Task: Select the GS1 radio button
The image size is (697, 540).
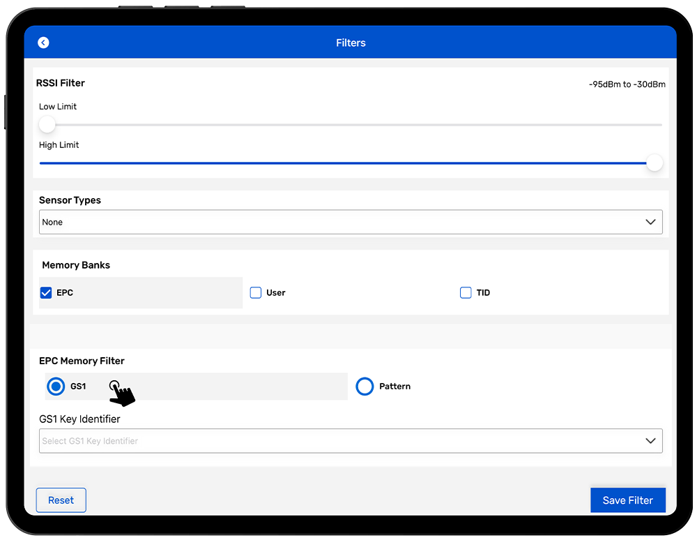Action: 55,386
